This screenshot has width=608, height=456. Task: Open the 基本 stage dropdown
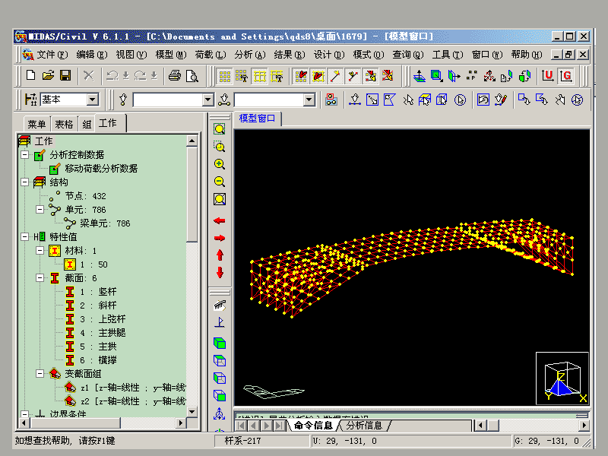point(92,100)
